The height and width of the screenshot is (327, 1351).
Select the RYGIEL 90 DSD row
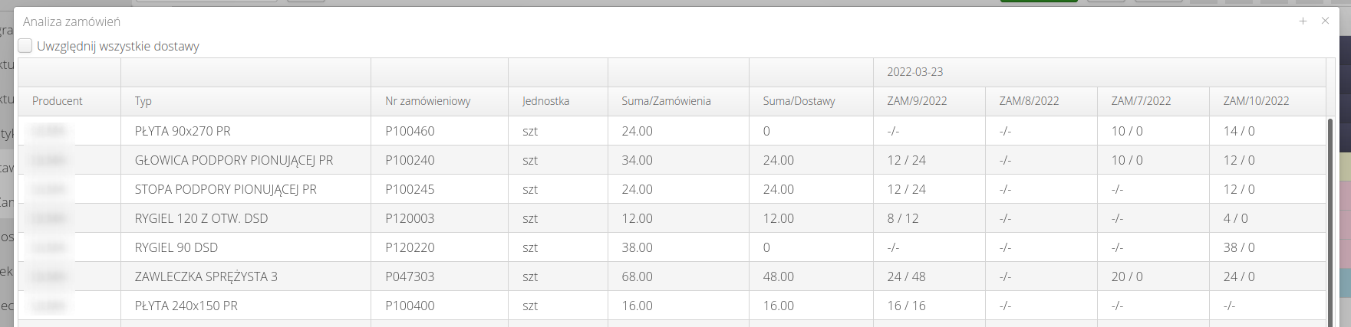coord(176,247)
